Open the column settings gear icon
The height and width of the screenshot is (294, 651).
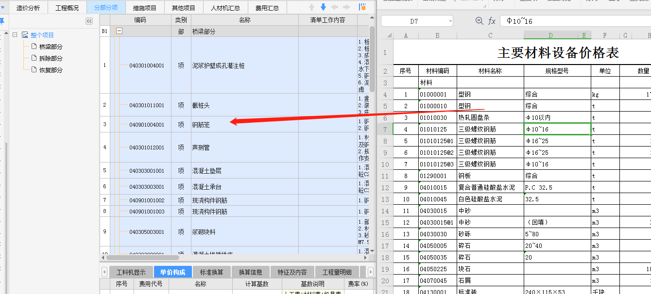tap(362, 7)
